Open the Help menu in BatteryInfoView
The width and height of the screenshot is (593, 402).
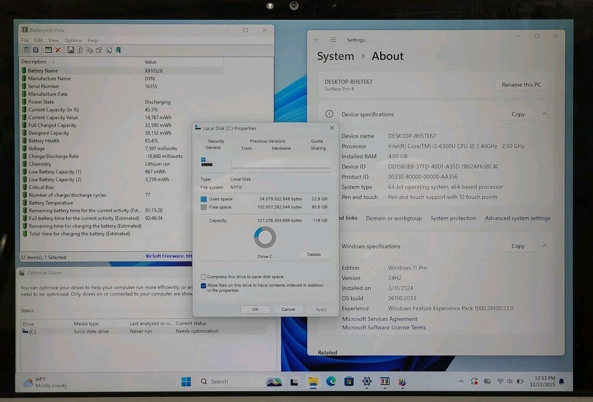click(x=93, y=40)
